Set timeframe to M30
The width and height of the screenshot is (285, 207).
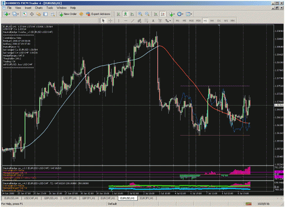coord(198,20)
